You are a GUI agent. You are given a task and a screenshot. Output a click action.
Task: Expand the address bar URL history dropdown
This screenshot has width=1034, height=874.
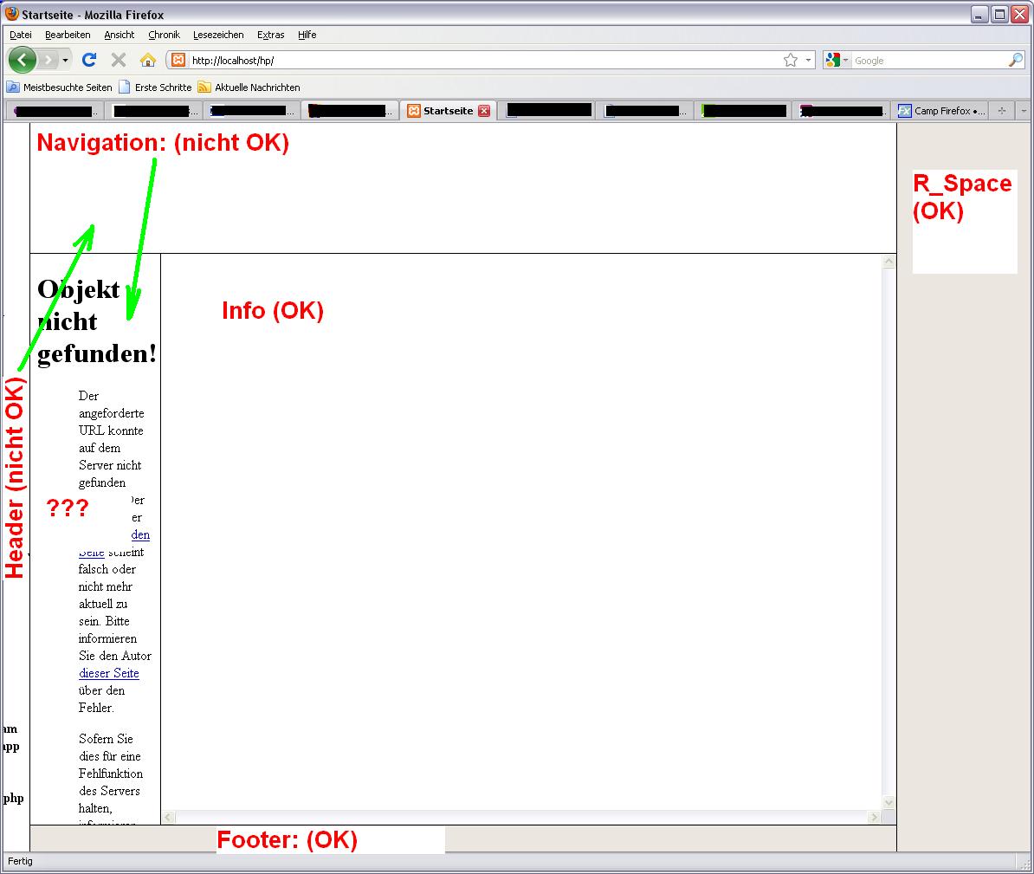click(809, 60)
